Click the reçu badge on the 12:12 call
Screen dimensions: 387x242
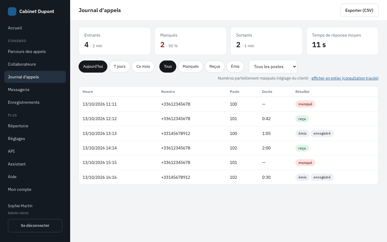(x=302, y=119)
